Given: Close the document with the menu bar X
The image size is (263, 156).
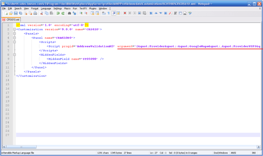Looking at the screenshot, I should pos(260,8).
